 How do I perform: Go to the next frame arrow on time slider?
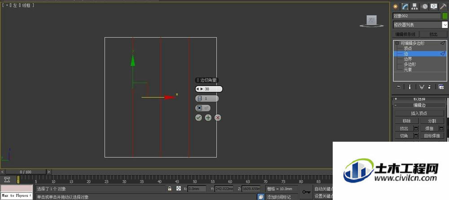pos(49,172)
